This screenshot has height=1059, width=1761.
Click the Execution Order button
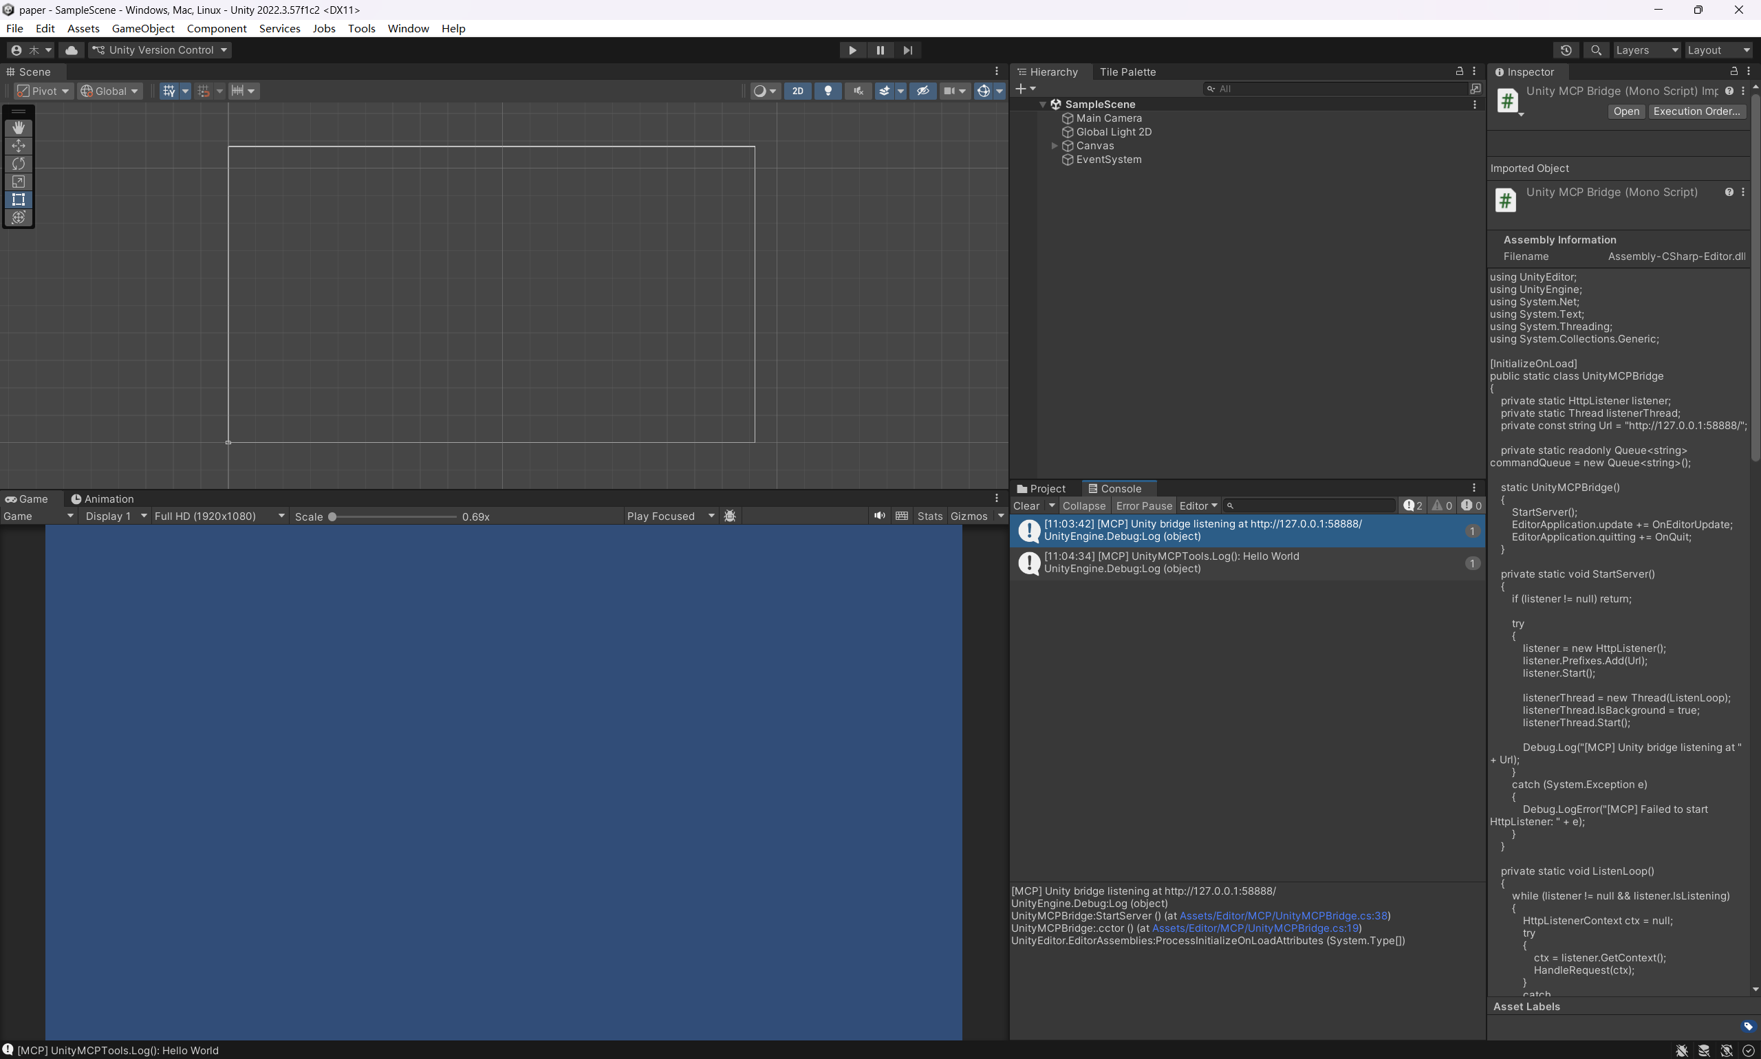tap(1696, 111)
